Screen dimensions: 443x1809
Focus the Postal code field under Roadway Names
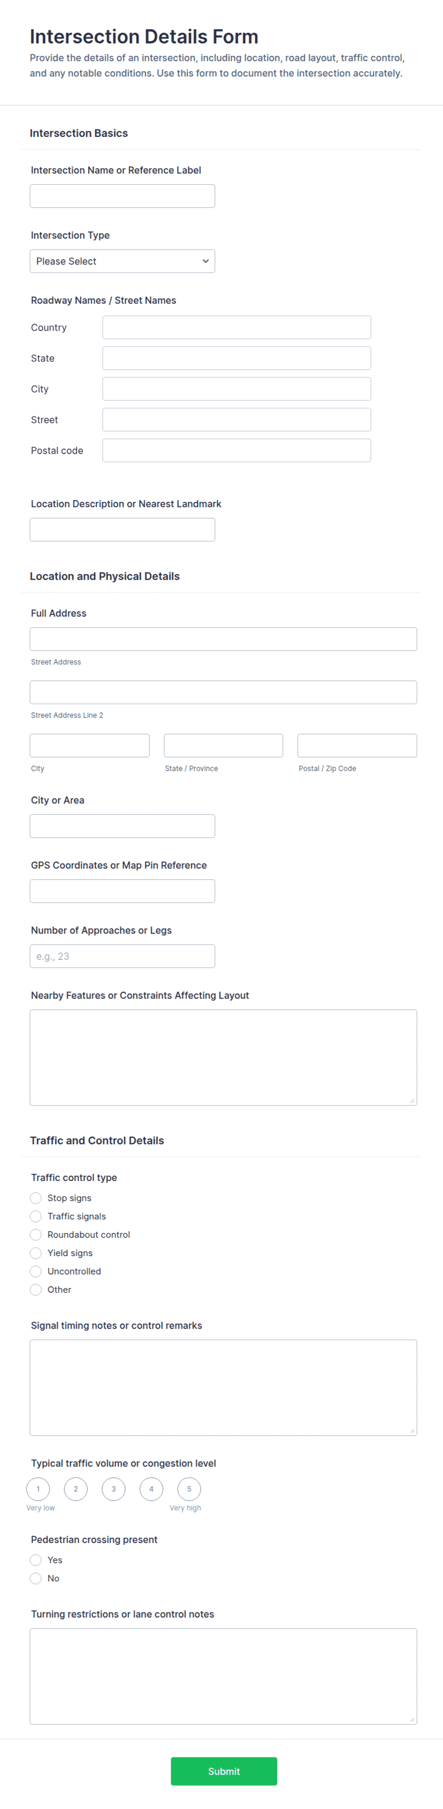click(236, 451)
